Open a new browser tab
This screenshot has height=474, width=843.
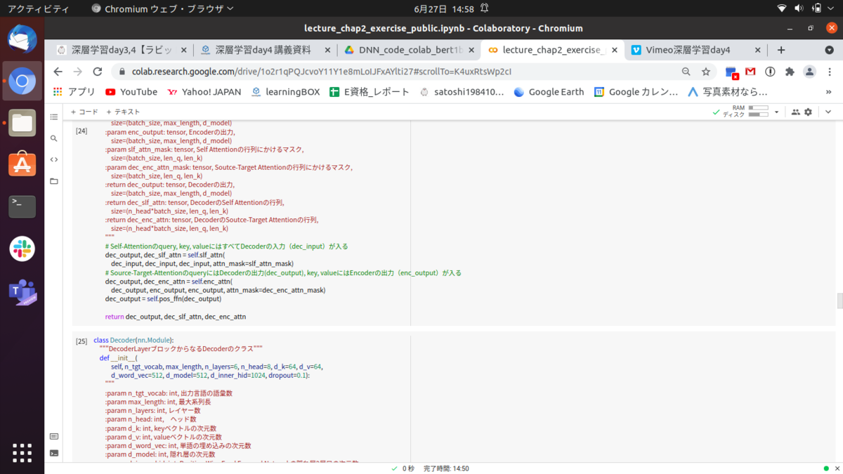coord(781,50)
